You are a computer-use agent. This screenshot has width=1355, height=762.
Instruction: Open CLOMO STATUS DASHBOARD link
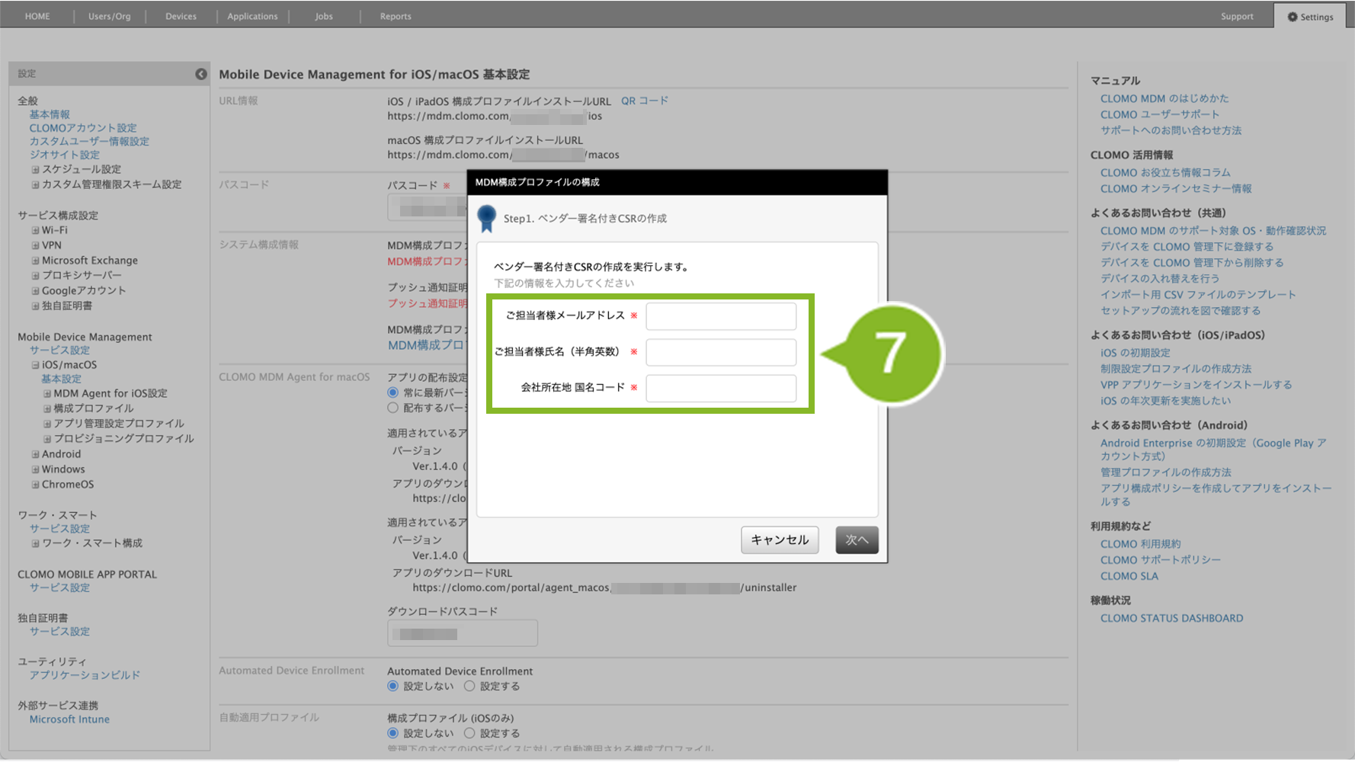point(1171,618)
